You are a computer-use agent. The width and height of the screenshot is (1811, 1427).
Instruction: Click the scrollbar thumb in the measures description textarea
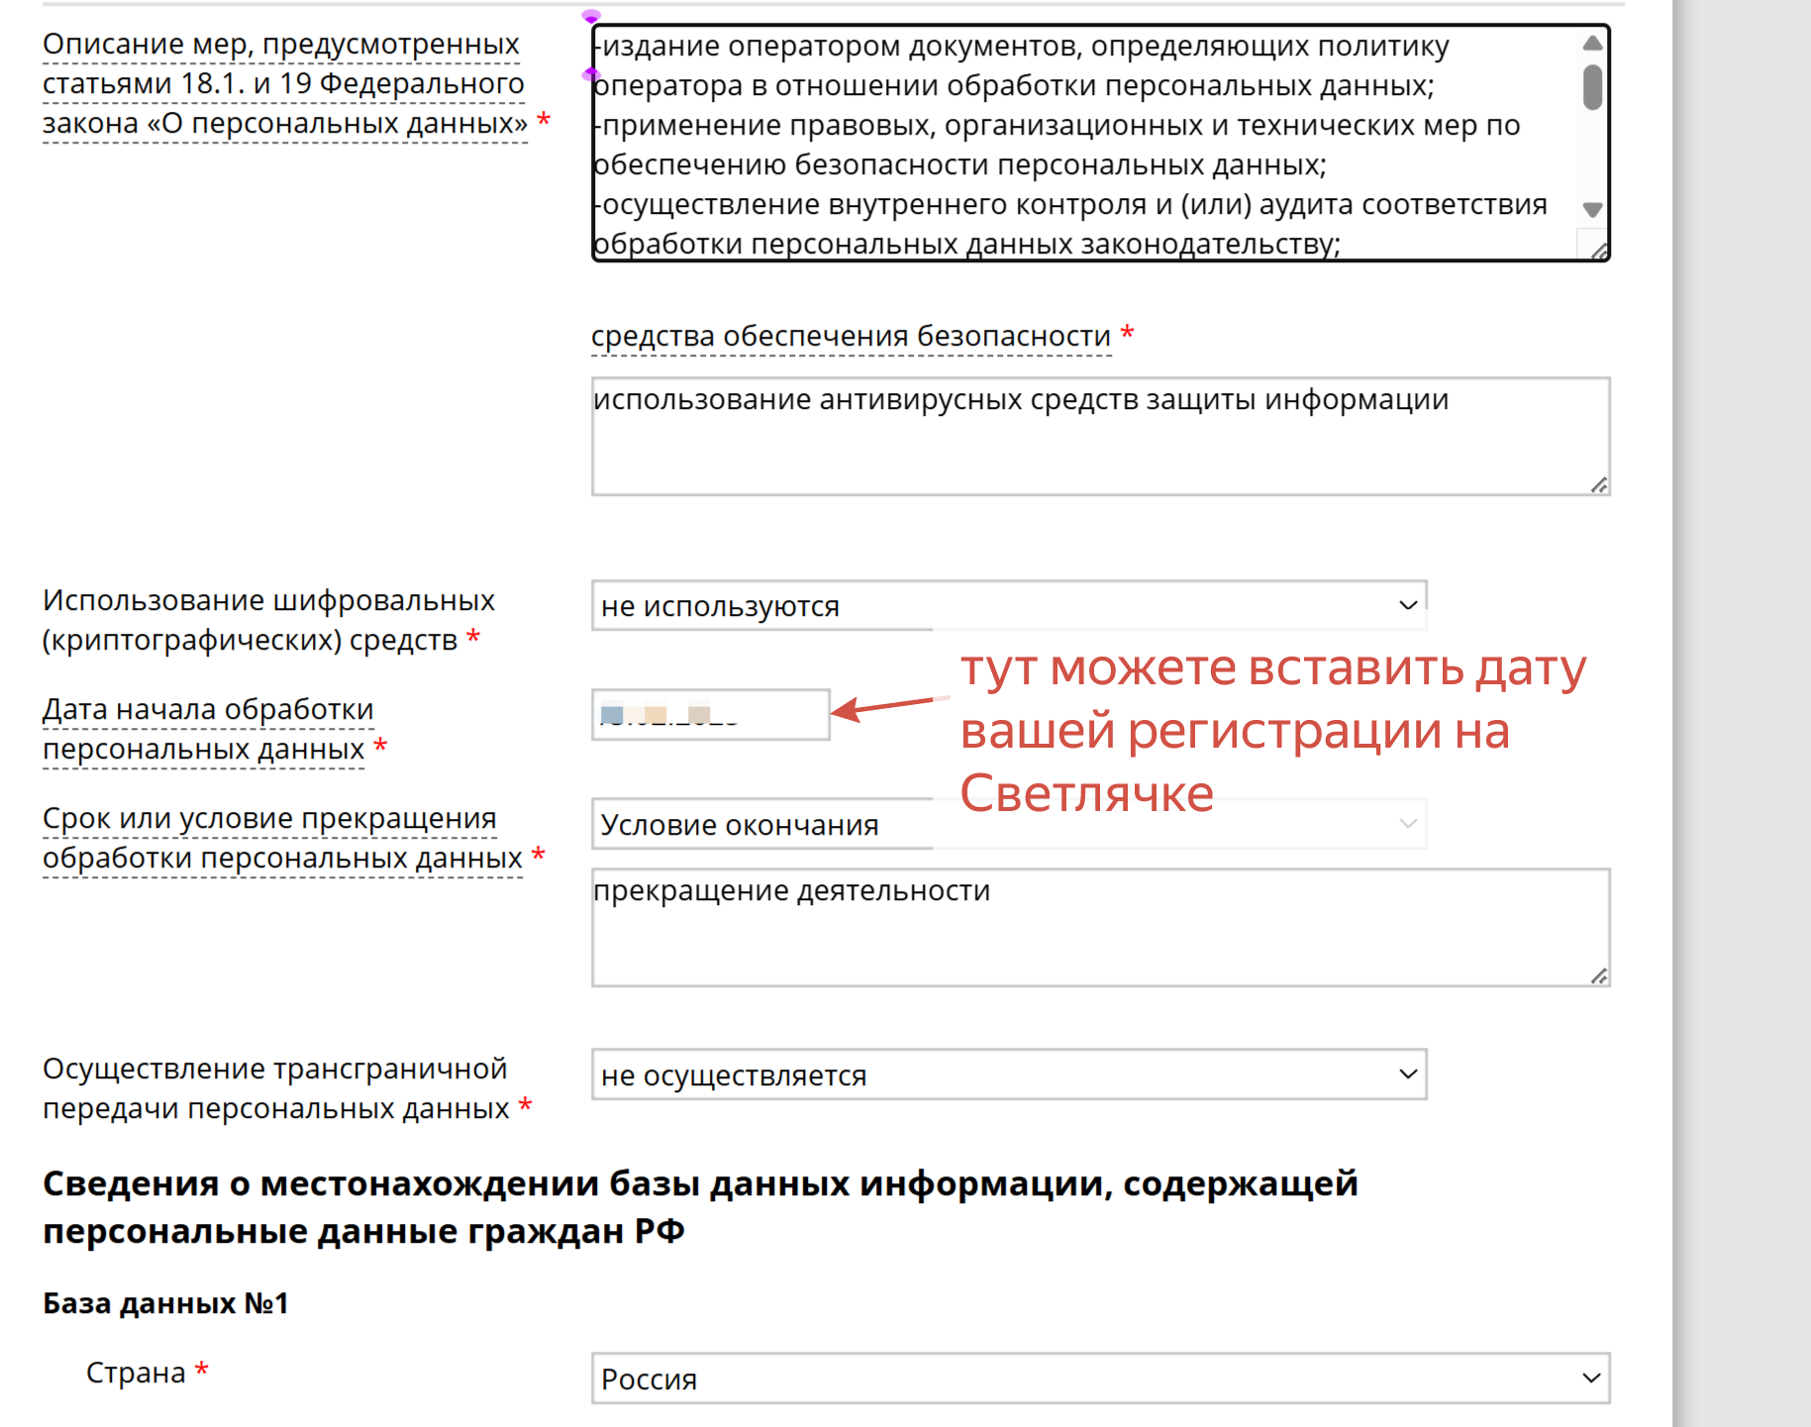point(1592,87)
